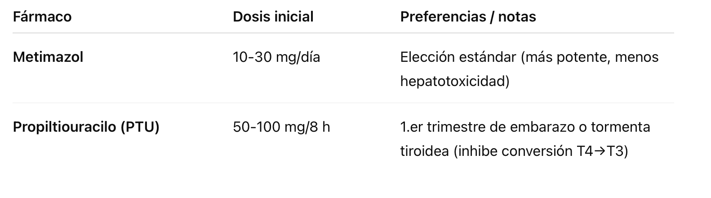Click the word tormenta in notes
The height and width of the screenshot is (198, 711).
(620, 127)
